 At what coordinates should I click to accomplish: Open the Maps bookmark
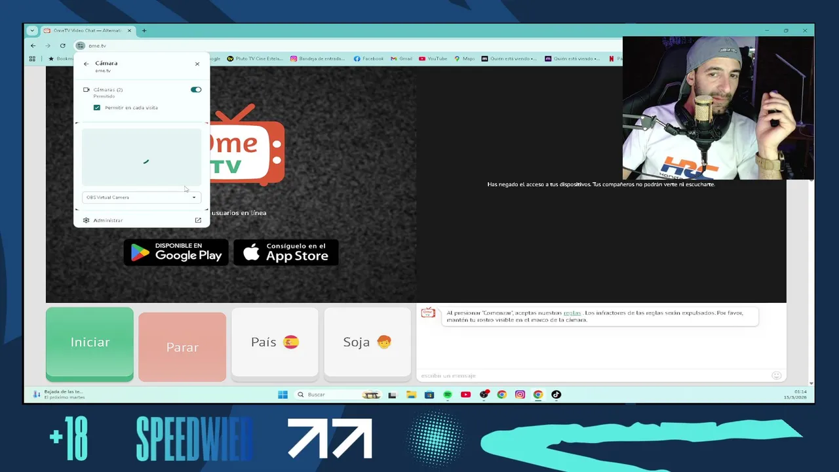point(464,59)
